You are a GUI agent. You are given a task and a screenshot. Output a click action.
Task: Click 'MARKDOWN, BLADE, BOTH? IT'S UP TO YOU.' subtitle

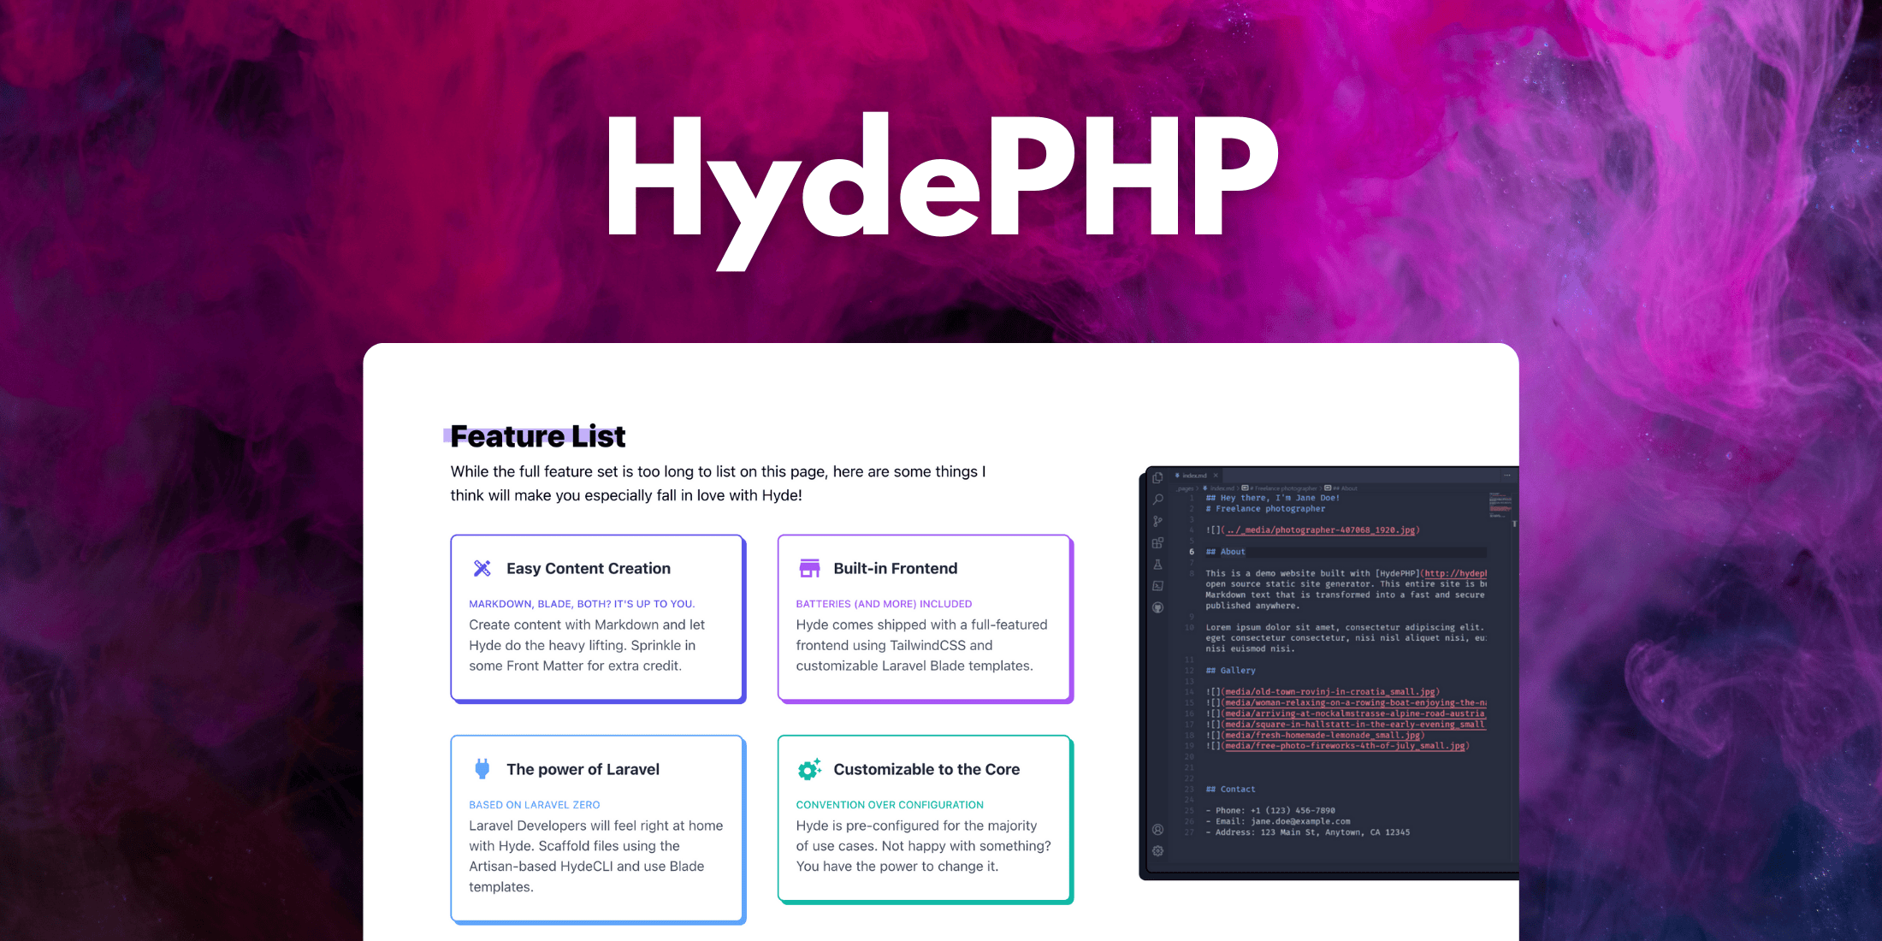click(582, 604)
